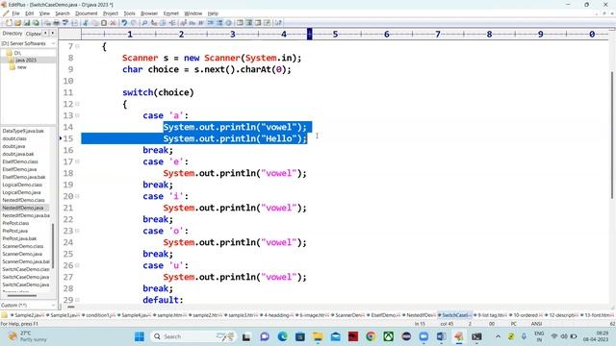Click the Open file toolbar icon

[x=17, y=23]
